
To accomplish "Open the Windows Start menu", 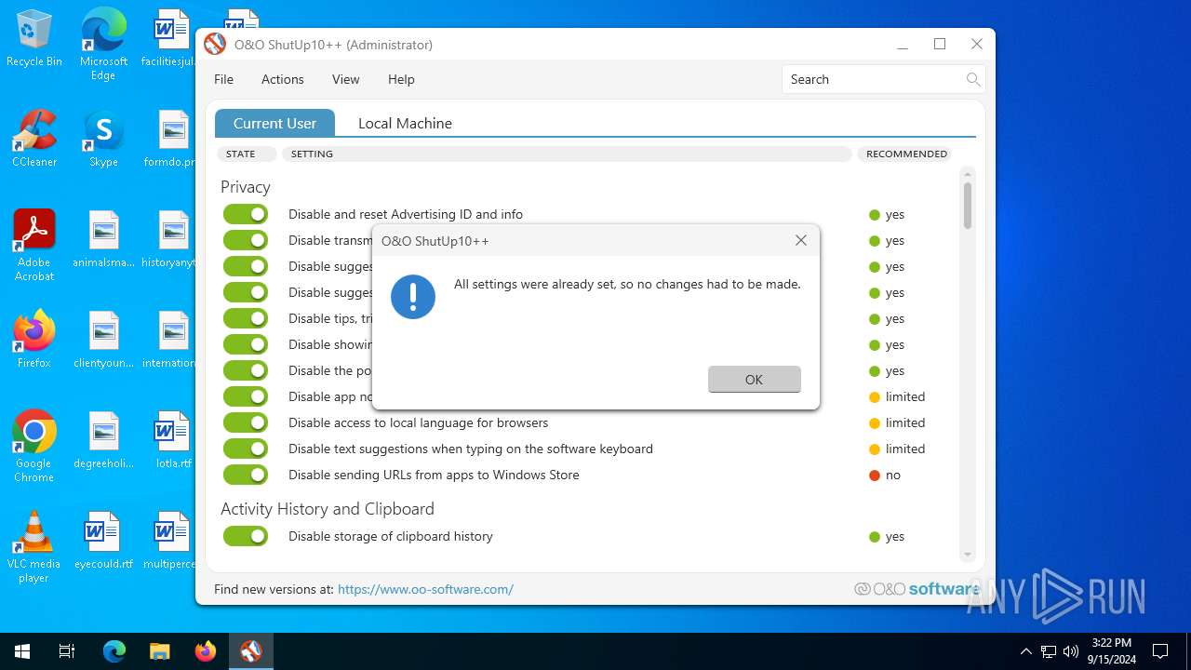I will 22,651.
